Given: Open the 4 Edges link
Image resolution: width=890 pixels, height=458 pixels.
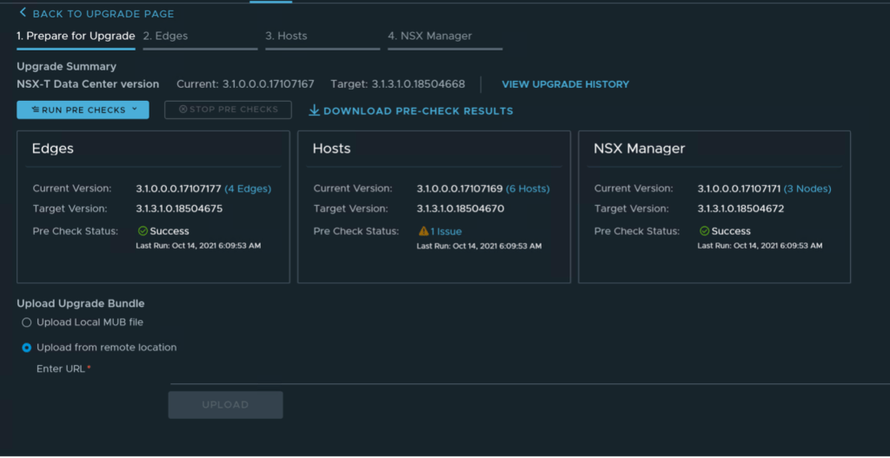Looking at the screenshot, I should [248, 189].
